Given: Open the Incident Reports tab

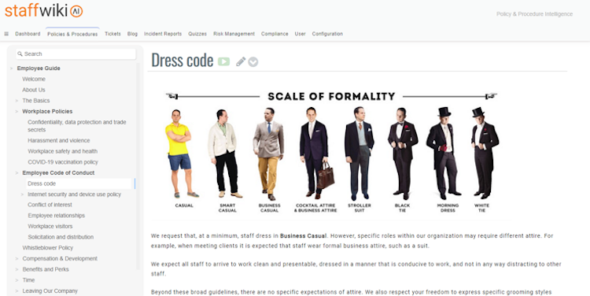Looking at the screenshot, I should pyautogui.click(x=163, y=34).
